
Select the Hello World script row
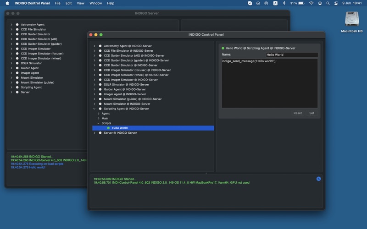[x=153, y=128]
